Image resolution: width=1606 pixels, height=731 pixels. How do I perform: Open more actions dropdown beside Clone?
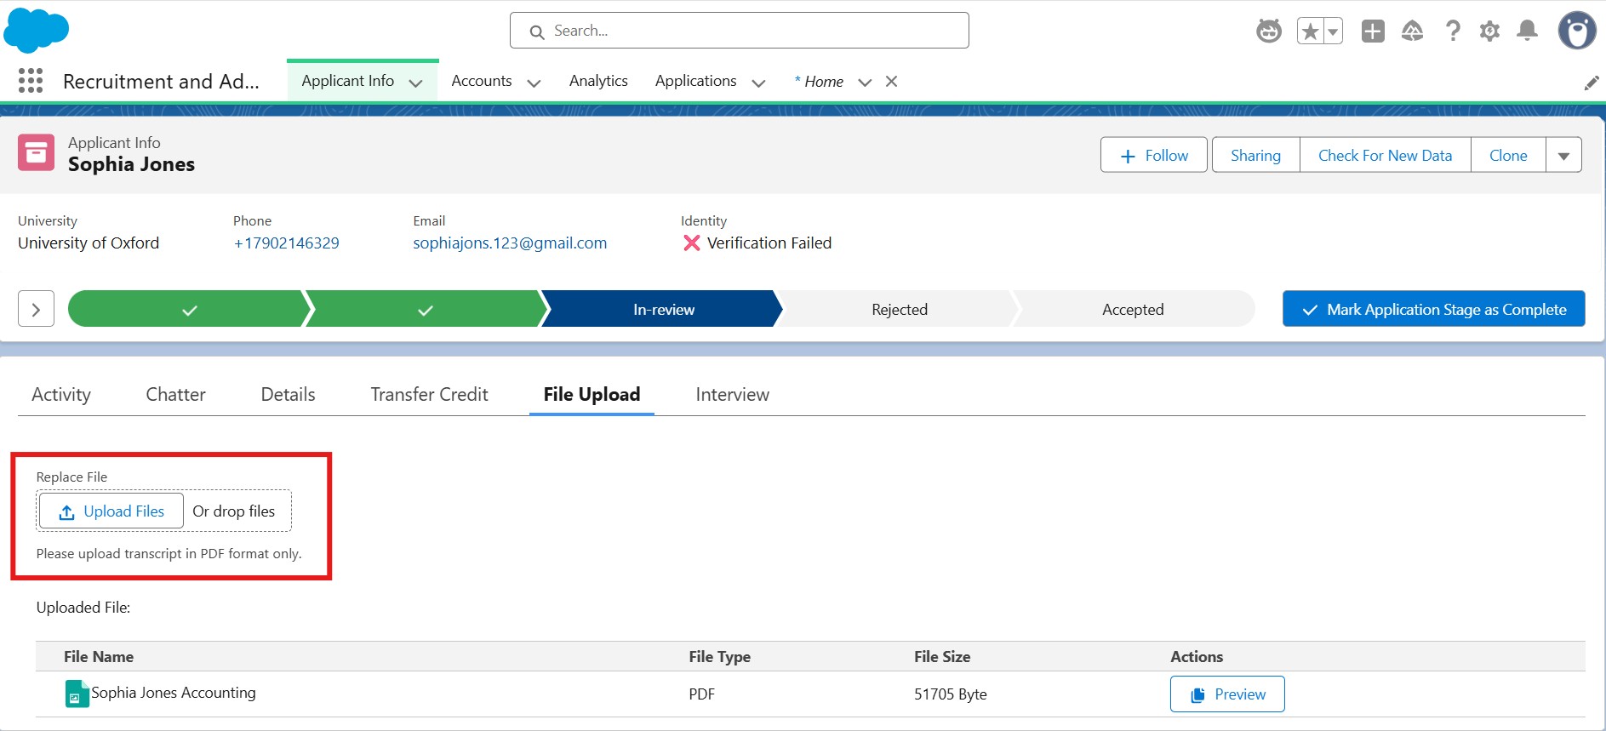(x=1563, y=156)
